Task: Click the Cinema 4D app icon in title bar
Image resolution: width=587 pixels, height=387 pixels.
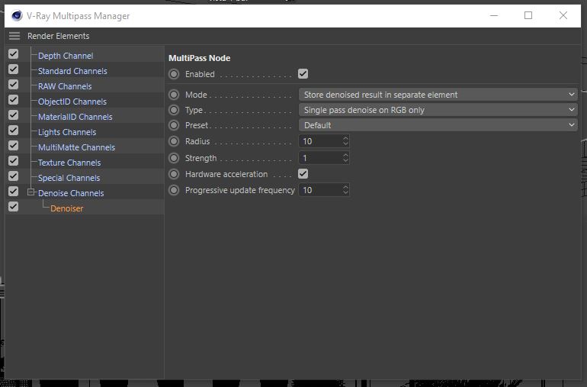Action: coord(17,16)
